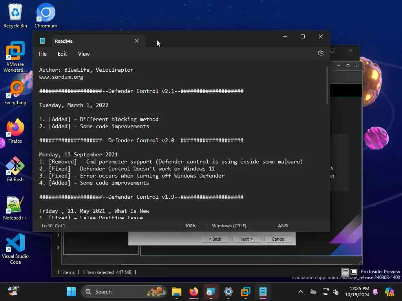Switch Explorer to details view icon
Screen dimensions: 402x301
pos(345,272)
